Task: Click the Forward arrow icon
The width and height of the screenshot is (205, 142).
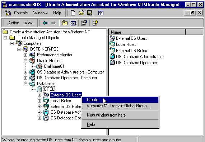Action: [x=53, y=23]
